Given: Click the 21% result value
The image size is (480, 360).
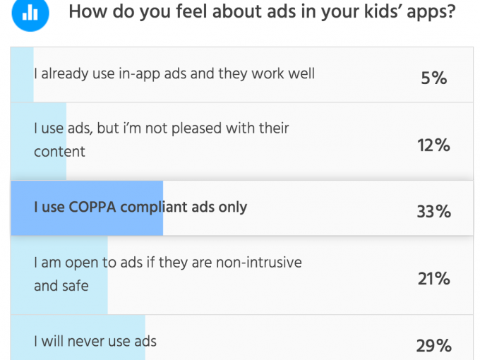Looking at the screenshot, I should (434, 279).
